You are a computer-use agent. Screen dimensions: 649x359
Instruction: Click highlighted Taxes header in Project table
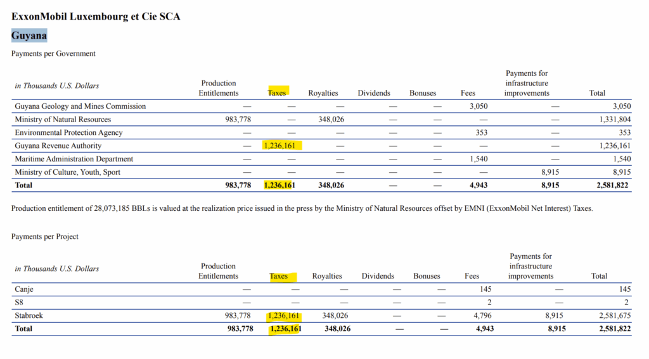[279, 276]
